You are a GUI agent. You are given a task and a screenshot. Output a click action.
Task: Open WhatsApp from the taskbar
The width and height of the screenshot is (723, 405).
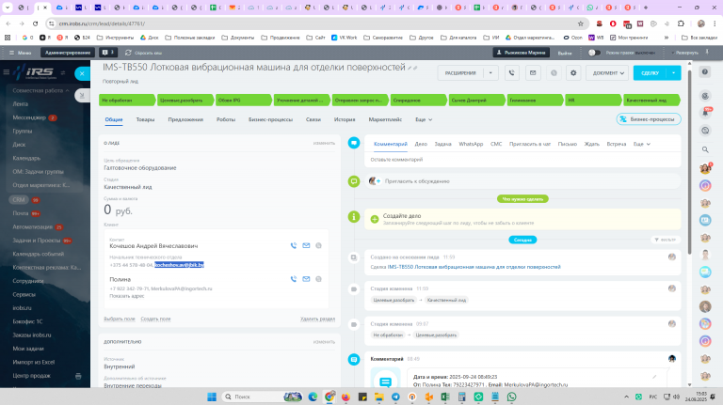point(511,397)
